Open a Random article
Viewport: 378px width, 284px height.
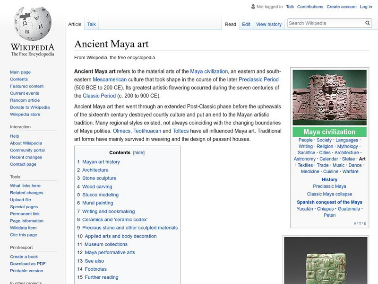pyautogui.click(x=25, y=100)
